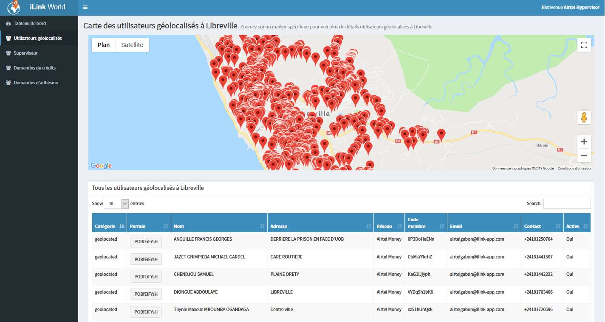The height and width of the screenshot is (322, 605).
Task: Switch map to Plan view
Action: point(104,45)
